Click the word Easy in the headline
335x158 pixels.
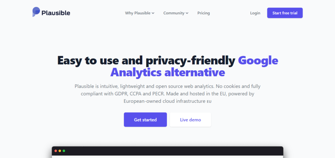click(x=70, y=61)
